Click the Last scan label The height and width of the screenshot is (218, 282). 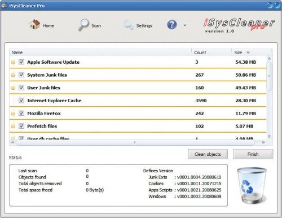tap(28, 171)
